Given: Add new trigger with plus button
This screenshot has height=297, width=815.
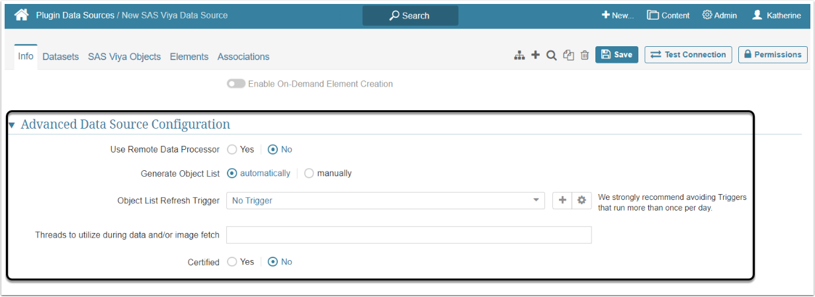Looking at the screenshot, I should tap(562, 201).
